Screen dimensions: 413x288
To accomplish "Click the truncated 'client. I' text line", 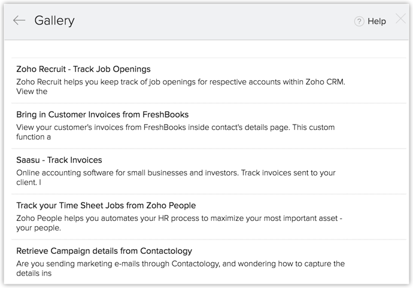I will point(29,182).
